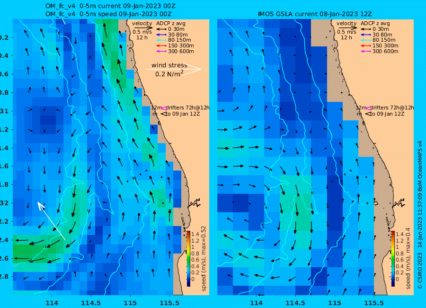Click the red 150-300m arrow in left legend

coord(161,45)
